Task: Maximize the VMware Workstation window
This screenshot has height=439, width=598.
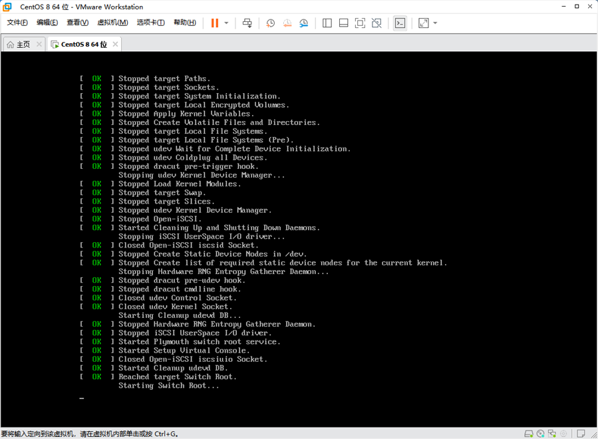Action: 577,7
